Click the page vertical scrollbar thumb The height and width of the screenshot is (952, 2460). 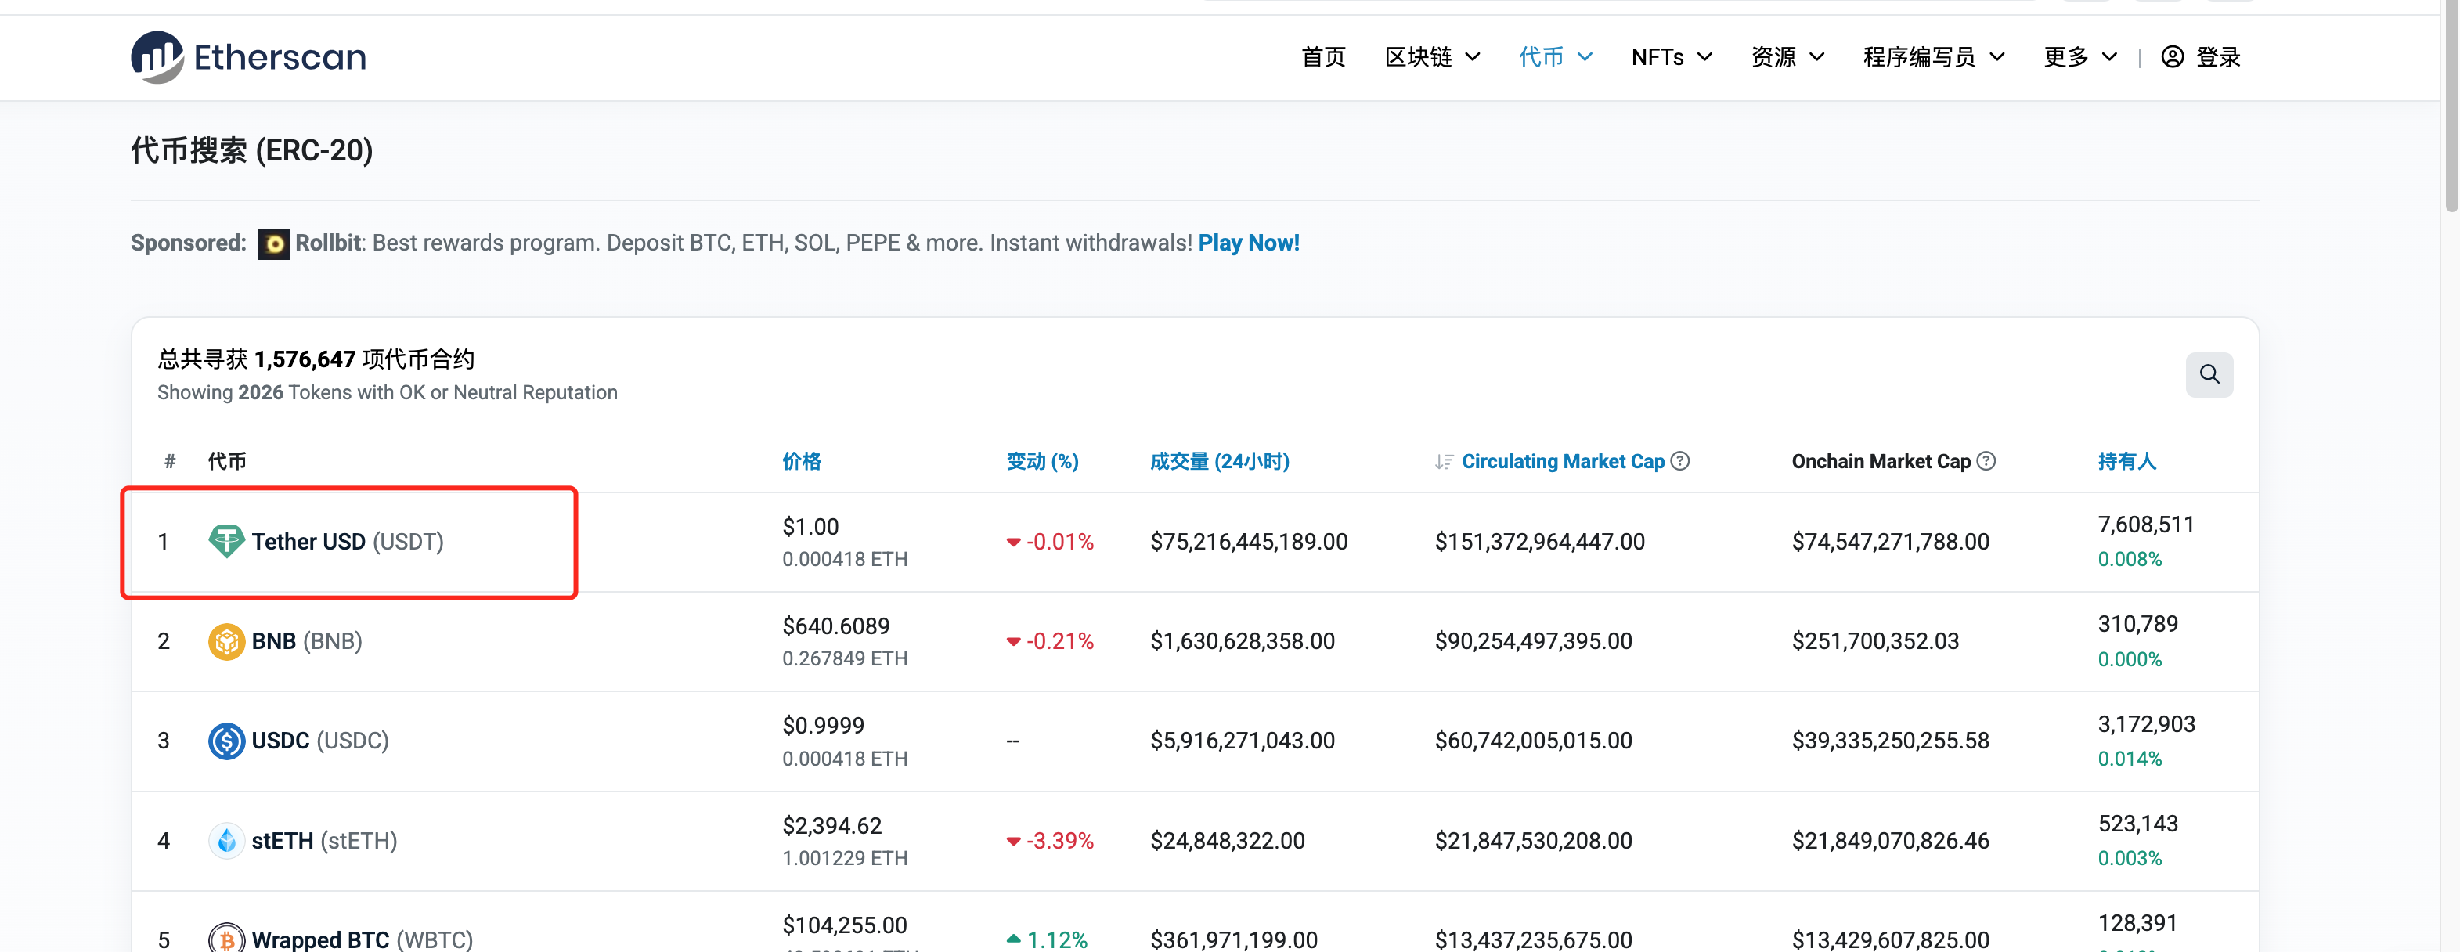pos(2451,105)
